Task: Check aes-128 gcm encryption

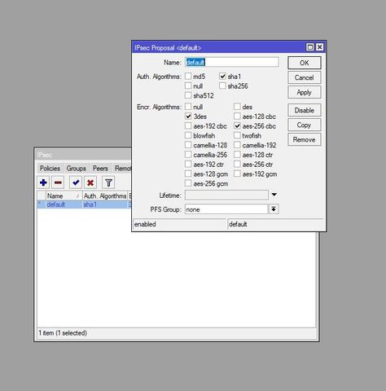Action: tap(188, 174)
